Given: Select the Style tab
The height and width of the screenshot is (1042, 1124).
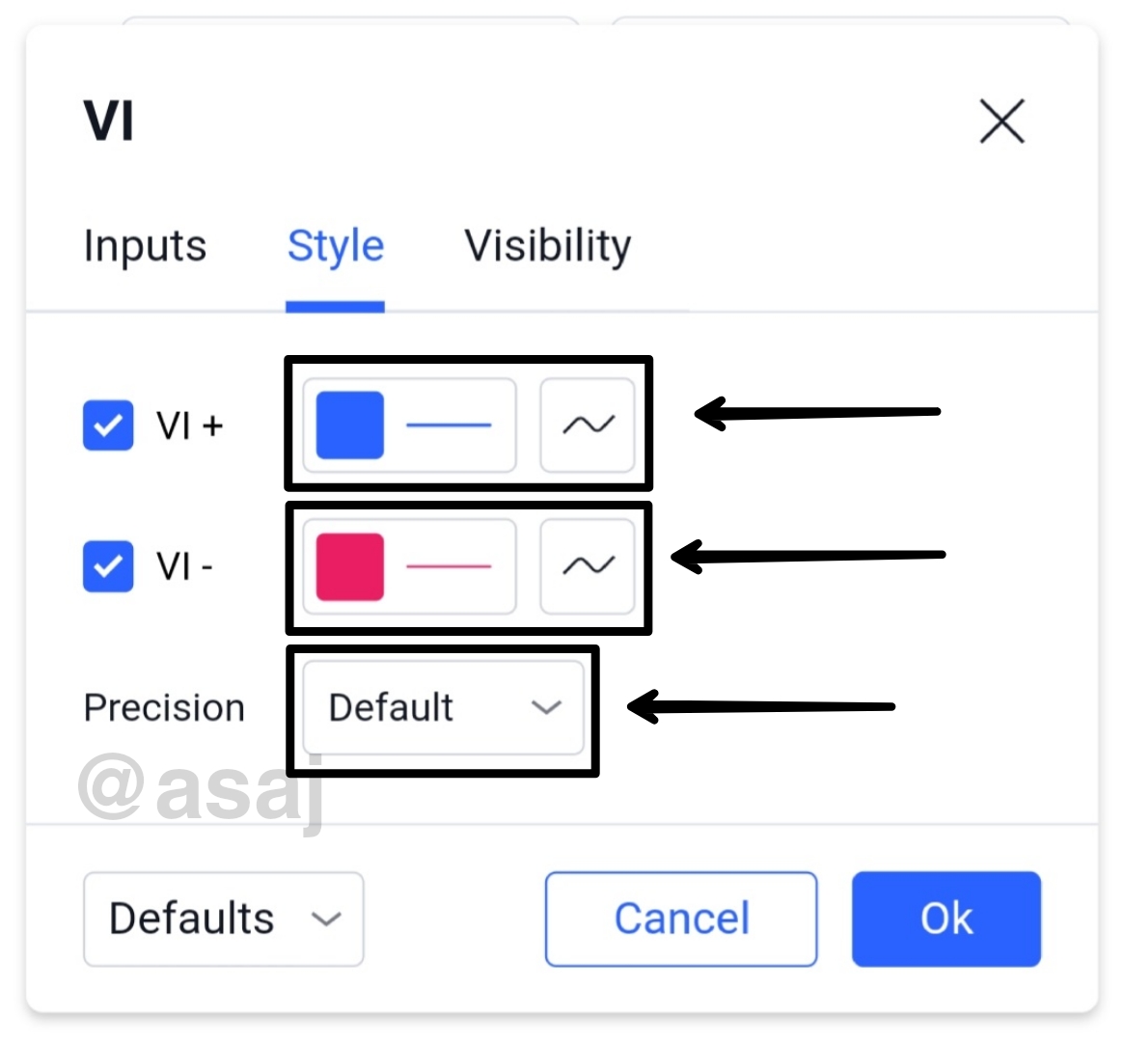Looking at the screenshot, I should click(x=335, y=246).
